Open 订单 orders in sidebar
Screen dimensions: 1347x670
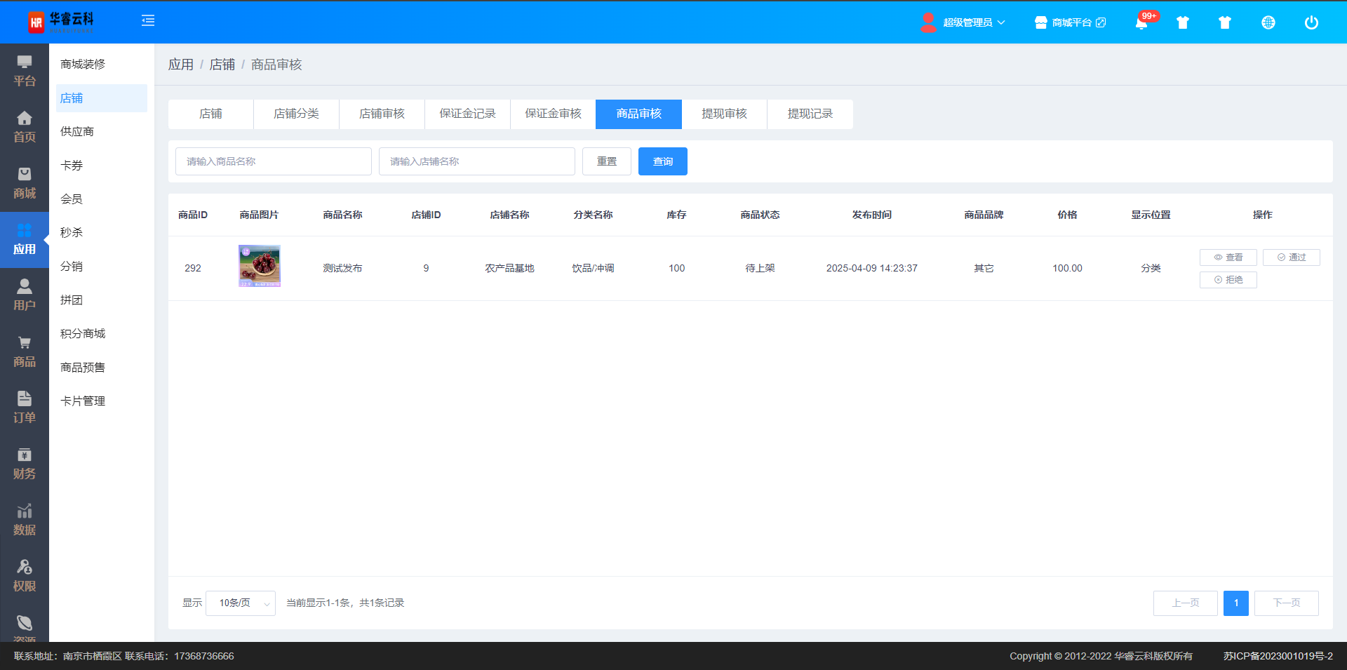tap(25, 408)
